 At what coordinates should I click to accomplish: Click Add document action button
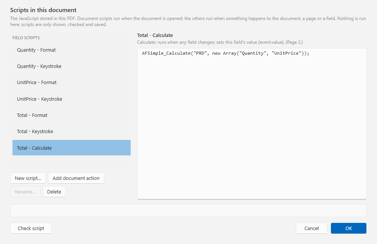(x=76, y=178)
